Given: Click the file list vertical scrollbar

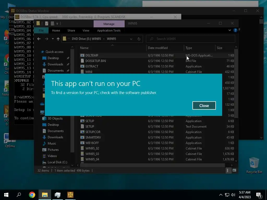Looking at the screenshot, I should click(236, 83).
